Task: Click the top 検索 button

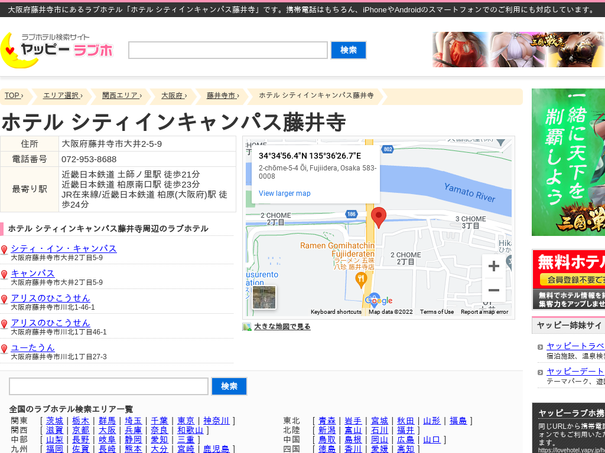Action: tap(349, 50)
